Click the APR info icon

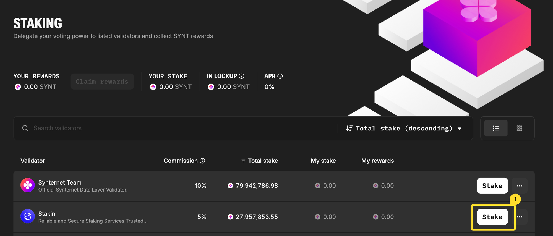click(280, 76)
